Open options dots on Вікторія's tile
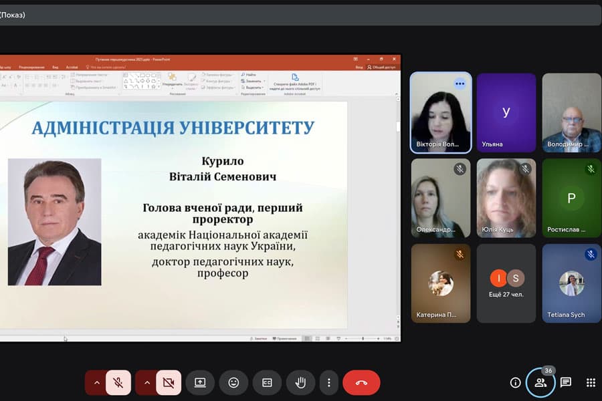This screenshot has width=602, height=401. point(460,84)
